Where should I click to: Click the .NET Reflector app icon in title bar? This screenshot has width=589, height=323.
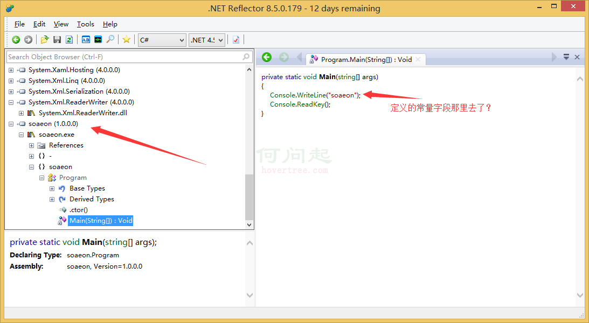point(10,8)
